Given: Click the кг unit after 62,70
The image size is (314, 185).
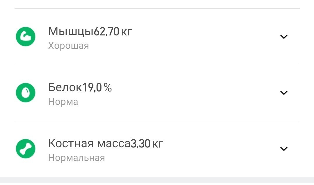Looking at the screenshot, I should click(126, 31).
